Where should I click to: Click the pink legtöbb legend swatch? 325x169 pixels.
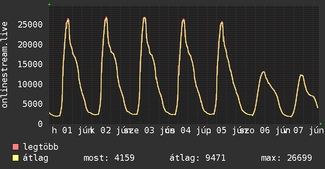15,147
